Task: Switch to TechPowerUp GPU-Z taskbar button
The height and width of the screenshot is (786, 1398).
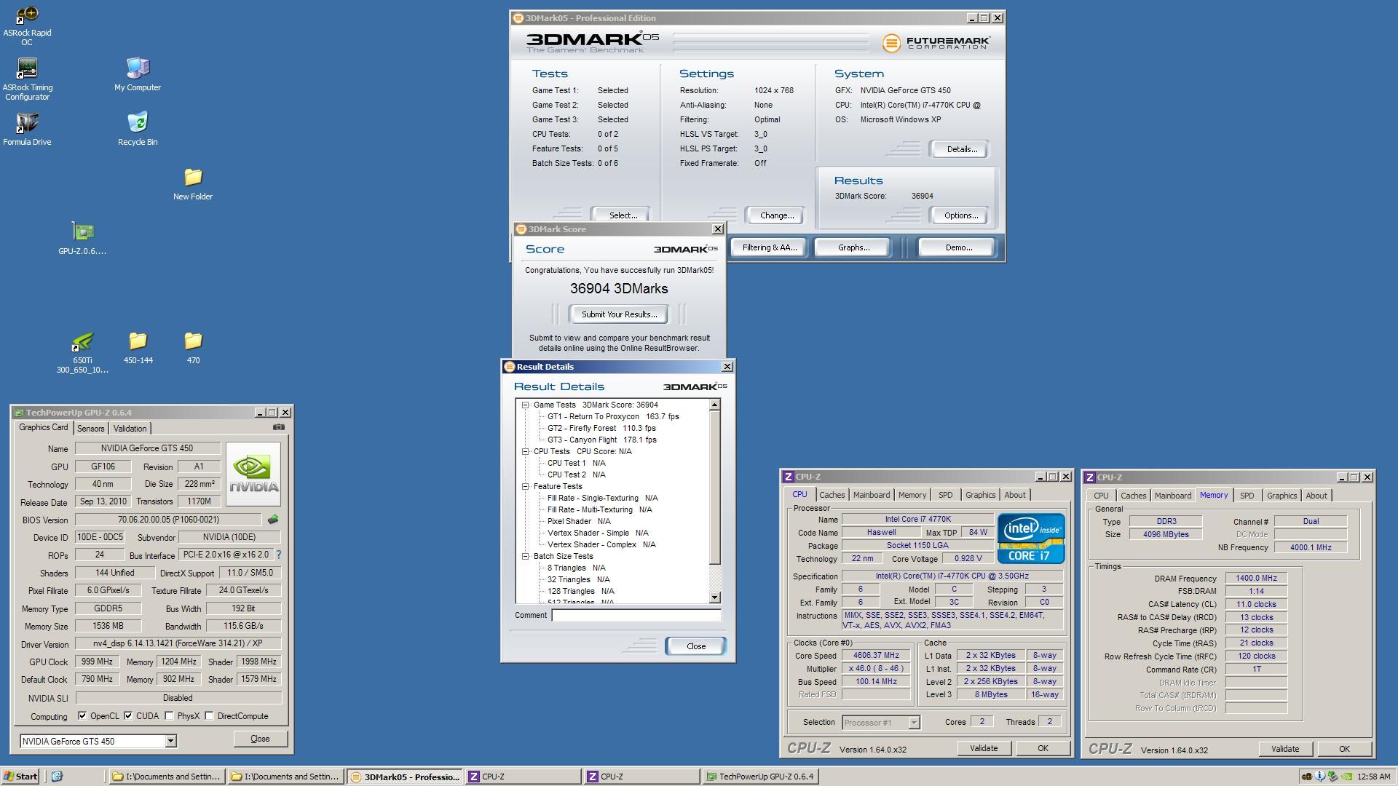Action: [760, 777]
